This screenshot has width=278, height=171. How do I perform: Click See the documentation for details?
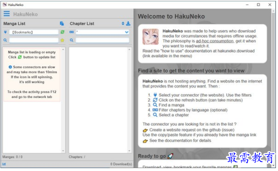click(180, 141)
